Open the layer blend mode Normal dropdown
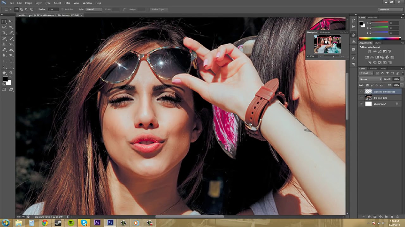The image size is (405, 227). [371, 79]
